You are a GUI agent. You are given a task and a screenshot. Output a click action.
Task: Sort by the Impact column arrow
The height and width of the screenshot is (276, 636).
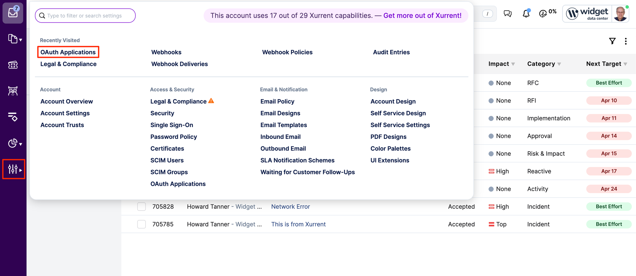(x=513, y=64)
